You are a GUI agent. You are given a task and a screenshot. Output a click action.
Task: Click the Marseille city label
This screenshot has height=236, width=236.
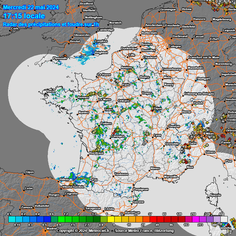pyautogui.click(x=171, y=177)
